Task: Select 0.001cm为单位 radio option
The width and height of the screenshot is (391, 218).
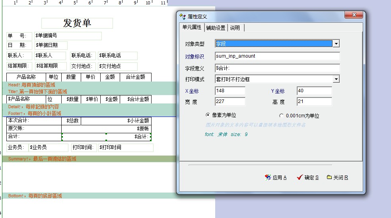Action: tap(282, 116)
